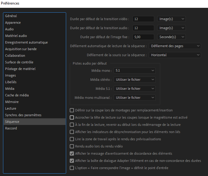Uncheck Afficher la boîte de dialogue Adapter l'élément
The width and height of the screenshot is (208, 176).
coord(72,161)
